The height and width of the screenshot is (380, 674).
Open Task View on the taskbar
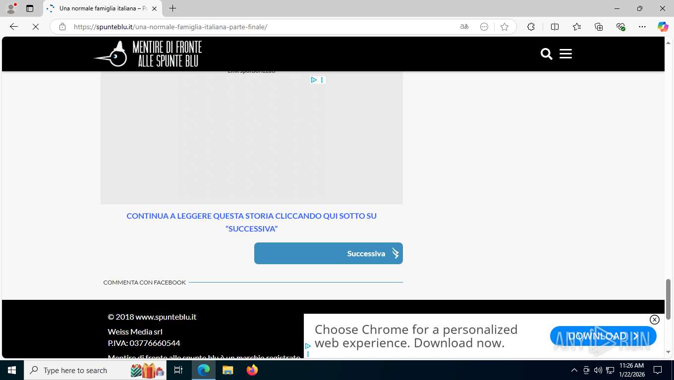point(178,370)
